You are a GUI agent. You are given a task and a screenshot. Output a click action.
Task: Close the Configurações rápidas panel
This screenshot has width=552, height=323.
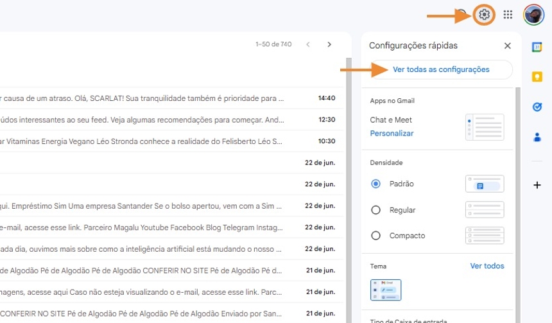point(507,46)
